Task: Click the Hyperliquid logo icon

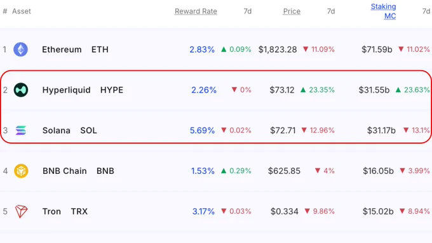Action: point(21,90)
